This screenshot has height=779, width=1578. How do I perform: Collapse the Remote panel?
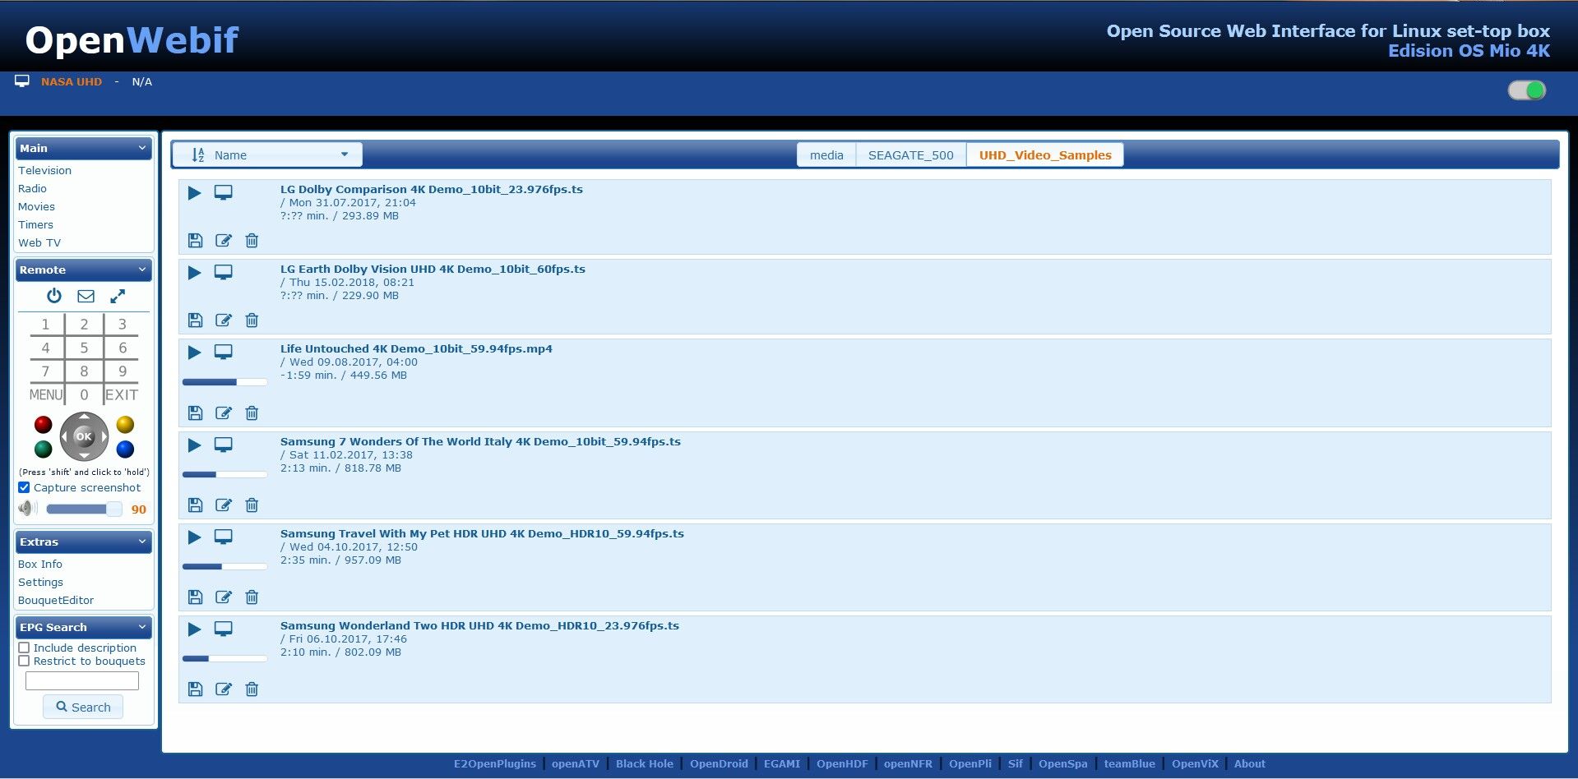[x=142, y=270]
